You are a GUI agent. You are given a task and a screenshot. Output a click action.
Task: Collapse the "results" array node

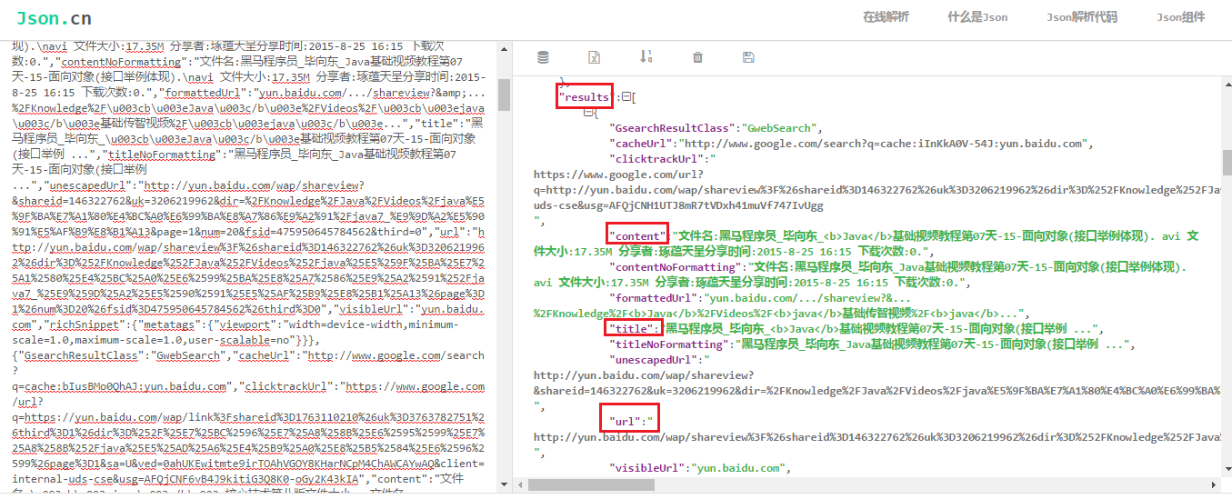(x=626, y=97)
